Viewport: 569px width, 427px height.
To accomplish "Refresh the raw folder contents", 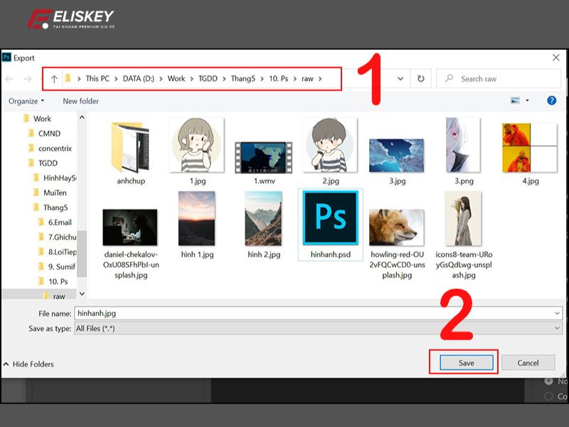I will pos(420,78).
